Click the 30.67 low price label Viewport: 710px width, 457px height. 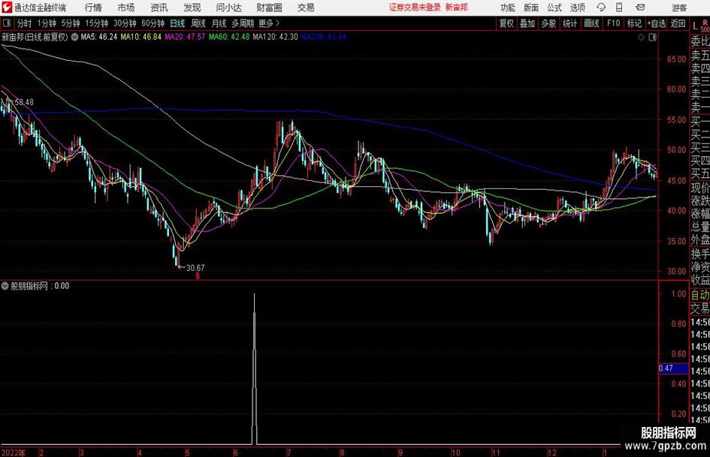click(x=195, y=268)
